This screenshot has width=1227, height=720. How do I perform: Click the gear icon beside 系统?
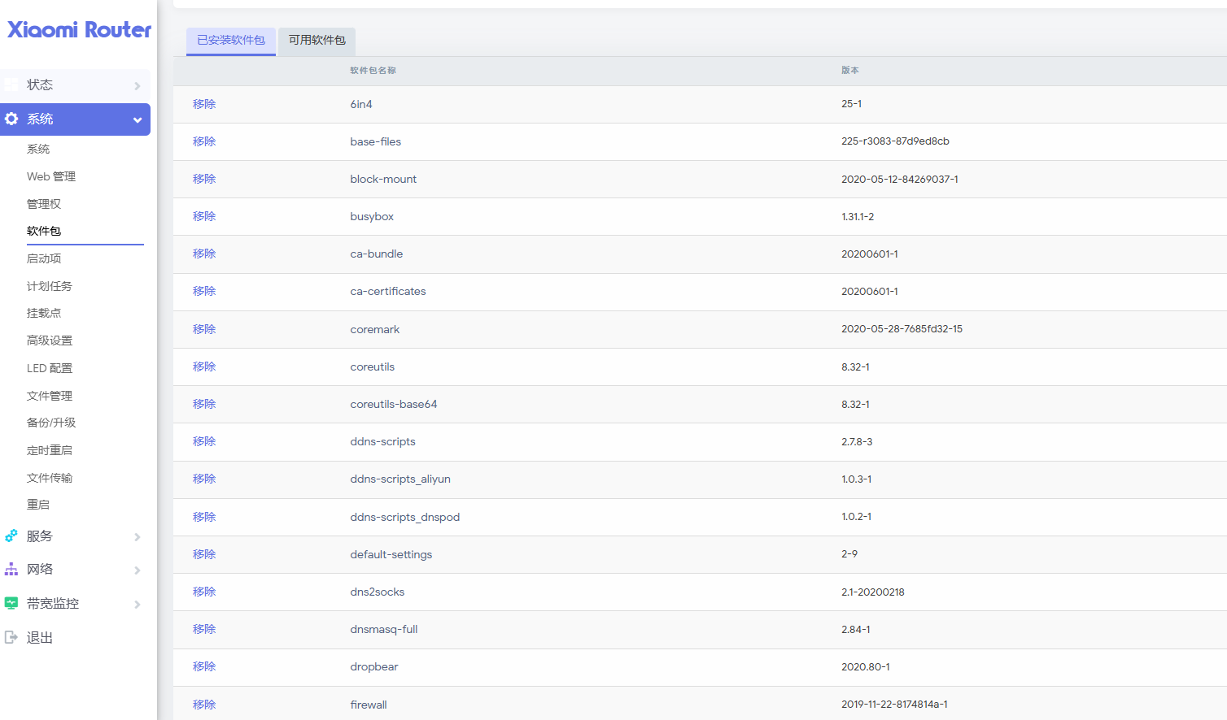click(x=11, y=119)
